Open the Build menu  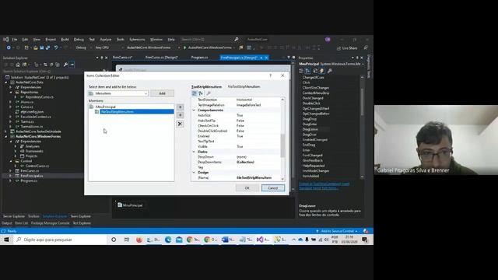pos(65,40)
